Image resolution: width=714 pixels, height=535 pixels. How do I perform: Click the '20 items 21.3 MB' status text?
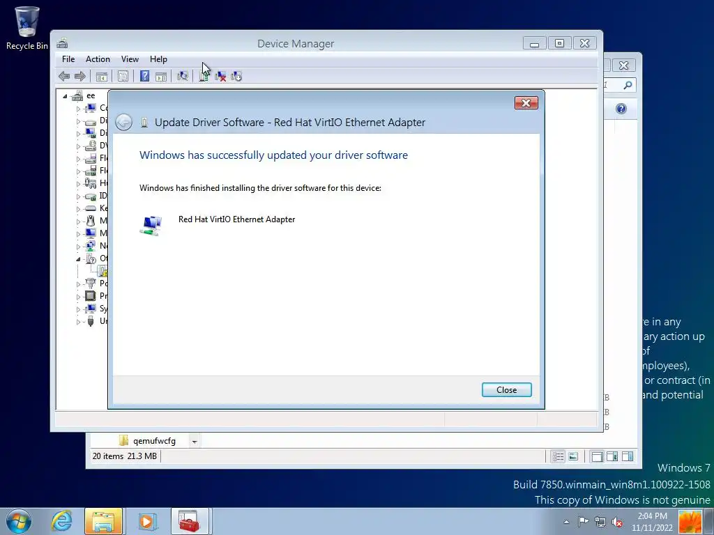pyautogui.click(x=124, y=456)
